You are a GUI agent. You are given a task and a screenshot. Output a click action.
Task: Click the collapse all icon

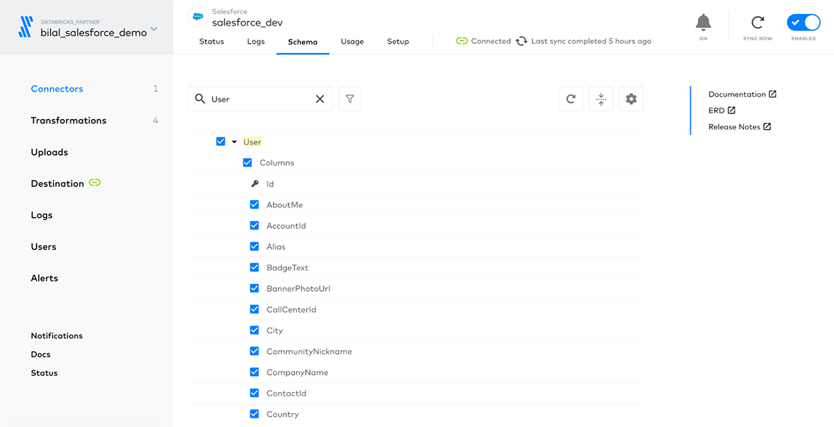point(601,99)
